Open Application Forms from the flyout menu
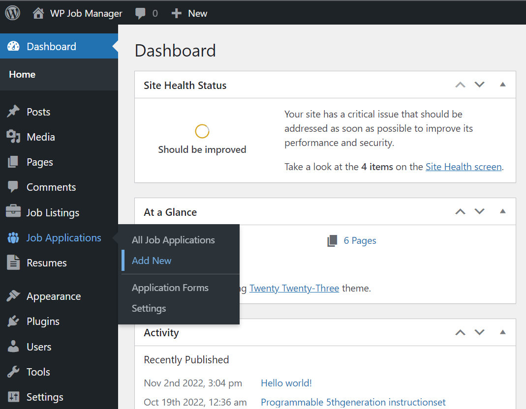Image resolution: width=526 pixels, height=409 pixels. click(x=170, y=288)
